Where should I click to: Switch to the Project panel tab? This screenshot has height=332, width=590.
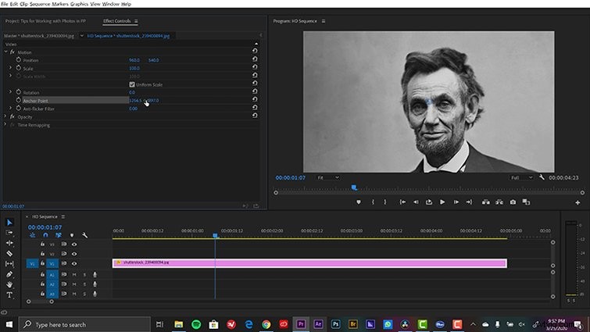tap(45, 21)
